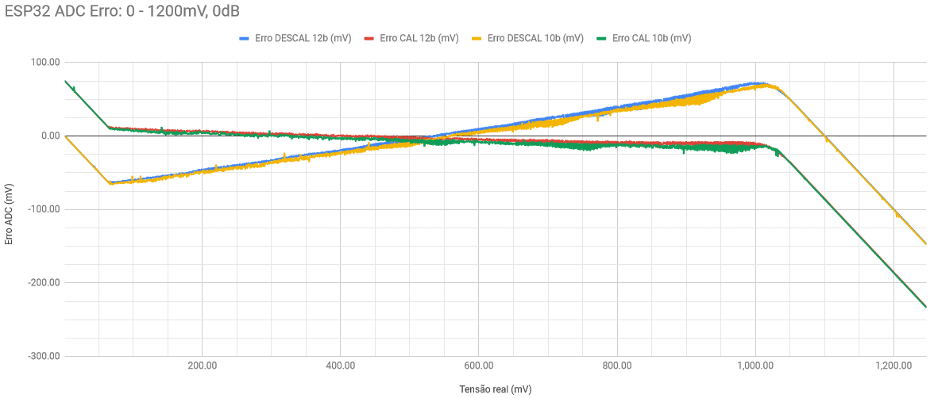
Task: Select the 'Erro CAL 12b (mV)' legend label
Action: [x=419, y=38]
